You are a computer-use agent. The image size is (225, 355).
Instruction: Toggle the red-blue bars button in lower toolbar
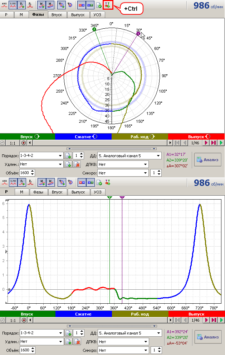pyautogui.click(x=81, y=182)
